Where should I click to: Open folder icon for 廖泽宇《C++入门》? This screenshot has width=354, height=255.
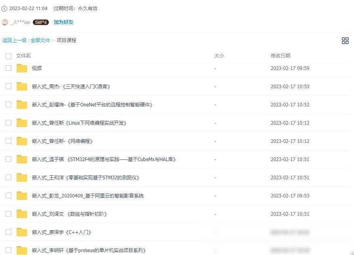[22, 232]
